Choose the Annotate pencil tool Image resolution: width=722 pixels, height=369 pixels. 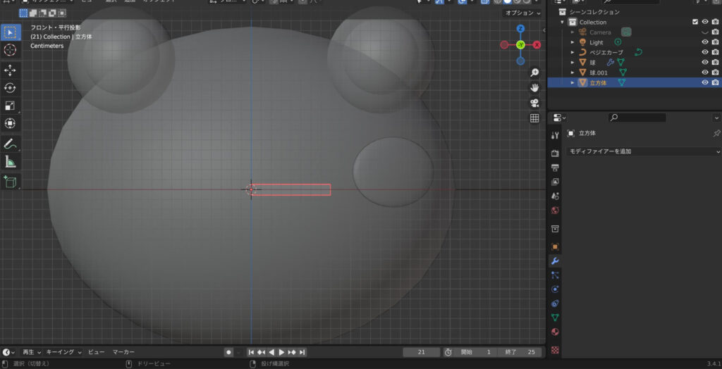point(11,144)
